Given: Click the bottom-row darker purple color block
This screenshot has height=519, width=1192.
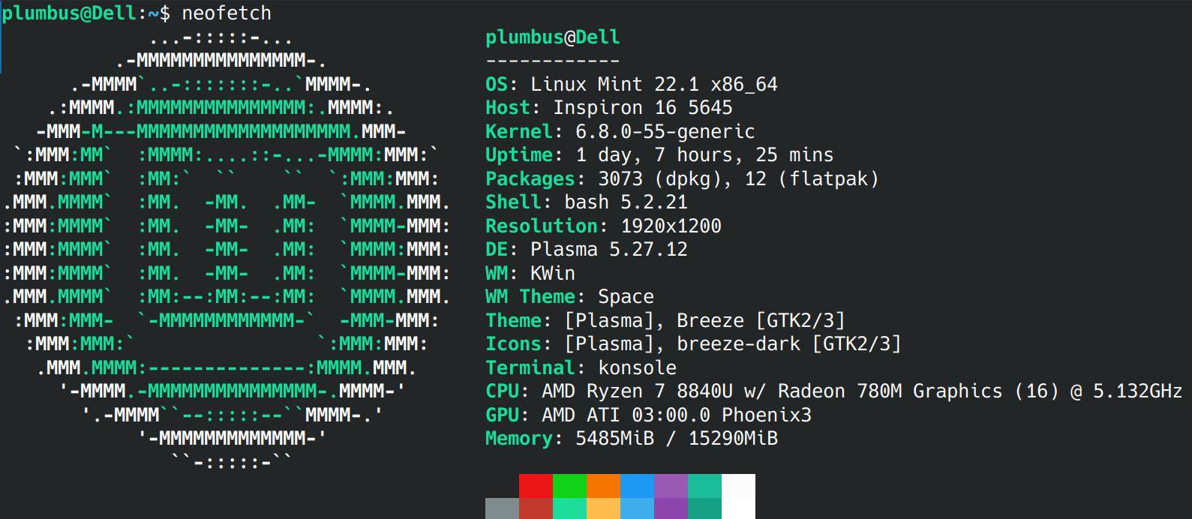Looking at the screenshot, I should 671,508.
